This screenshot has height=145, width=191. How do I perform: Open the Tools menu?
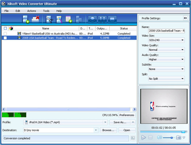[46, 11]
